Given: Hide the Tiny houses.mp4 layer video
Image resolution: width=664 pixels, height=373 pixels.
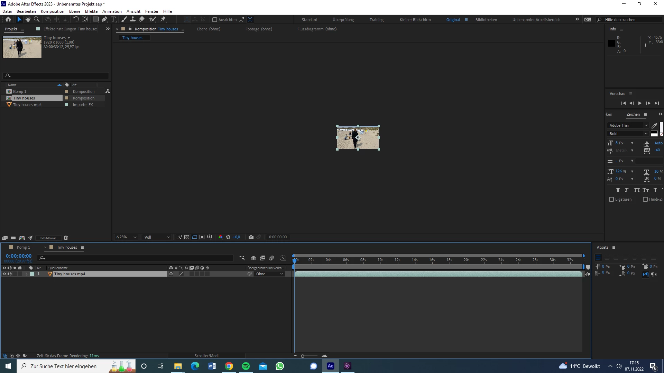Looking at the screenshot, I should [4, 274].
